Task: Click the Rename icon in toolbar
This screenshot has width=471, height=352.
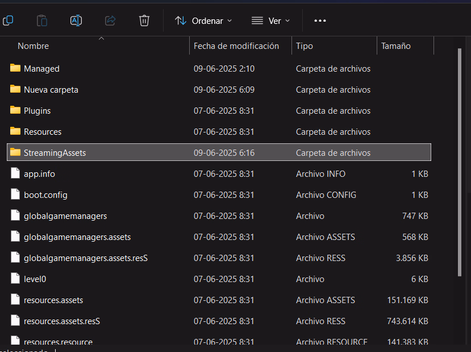Action: [x=76, y=20]
